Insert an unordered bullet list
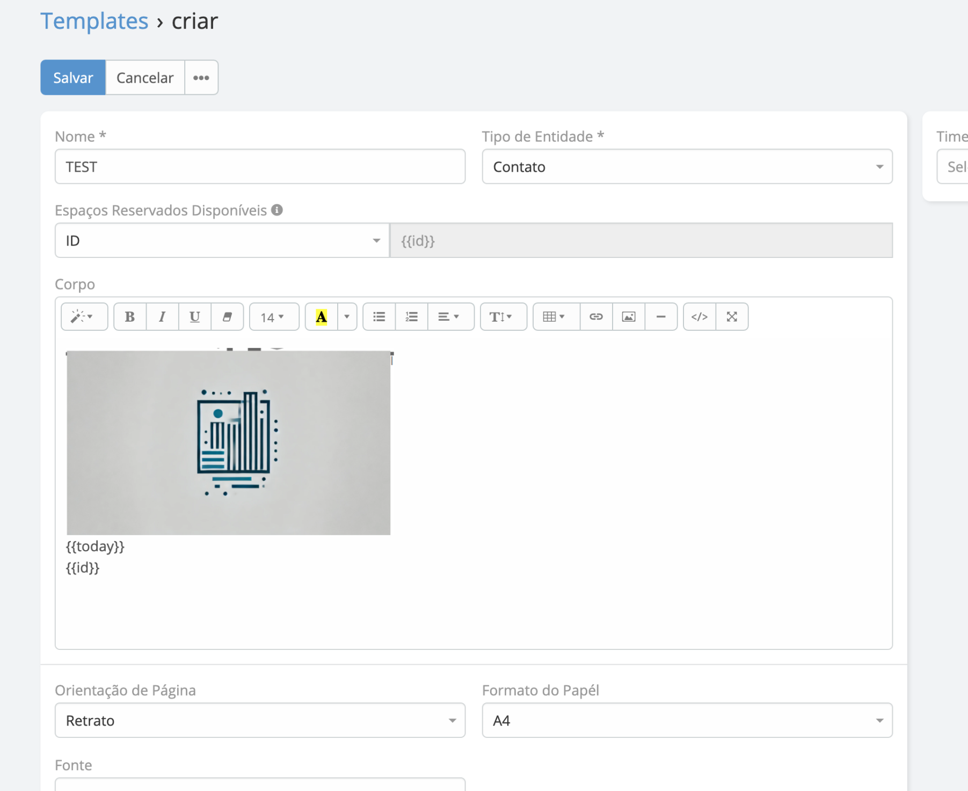The width and height of the screenshot is (968, 791). (x=379, y=317)
